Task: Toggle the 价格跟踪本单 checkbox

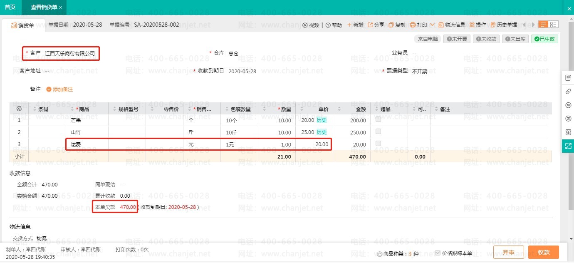Action: 438,253
